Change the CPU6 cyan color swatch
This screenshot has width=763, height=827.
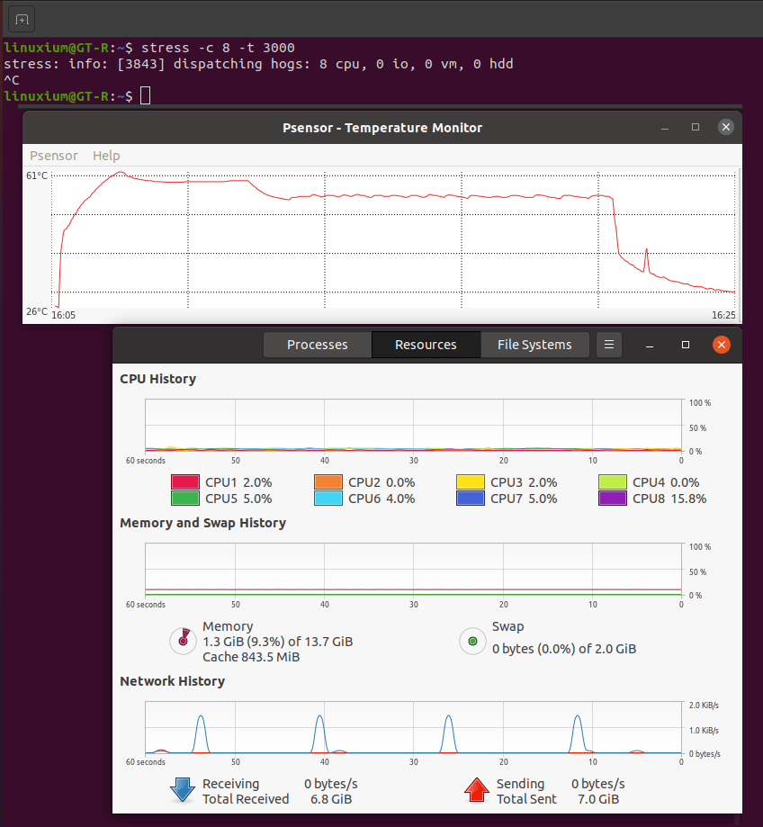click(328, 499)
